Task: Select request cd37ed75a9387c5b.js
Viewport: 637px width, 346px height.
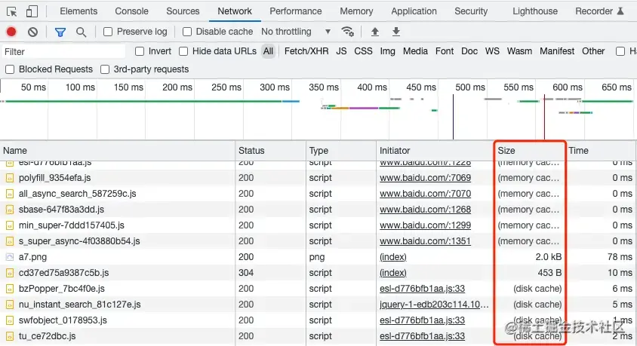Action: click(x=64, y=273)
